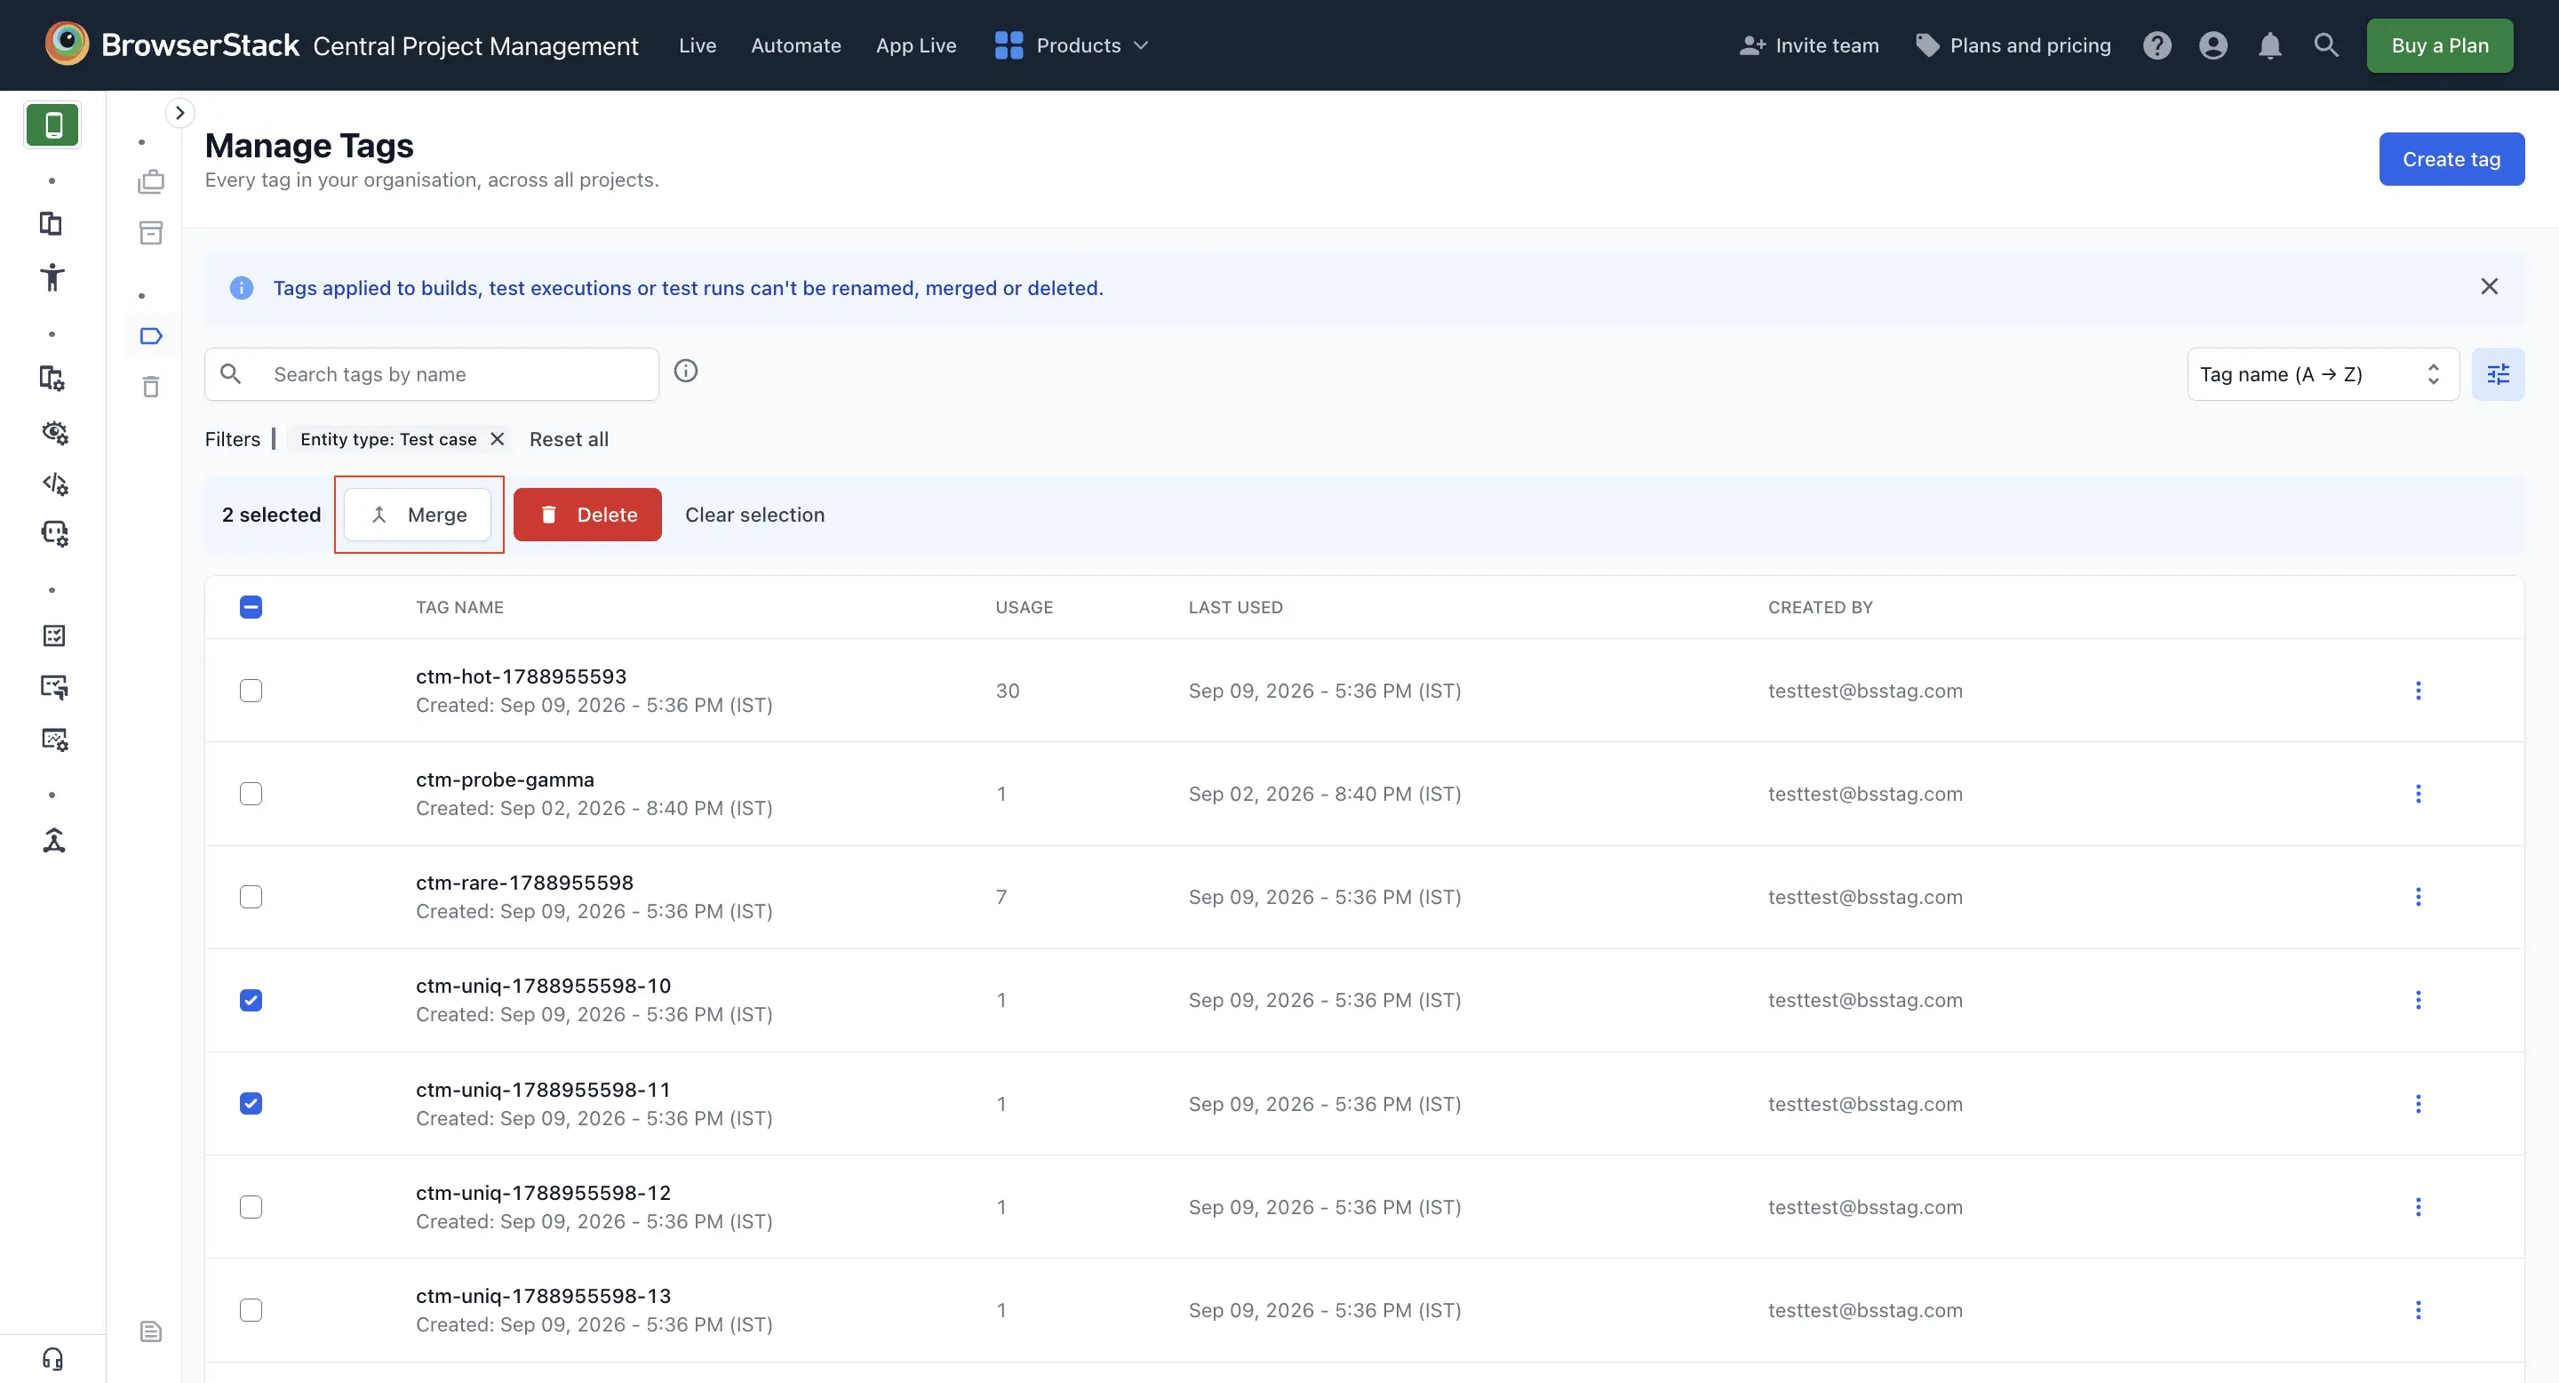Click the Merge button

click(x=419, y=515)
